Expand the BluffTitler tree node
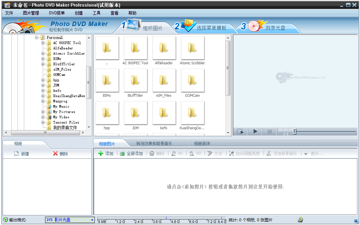The width and height of the screenshot is (360, 225). 43,64
